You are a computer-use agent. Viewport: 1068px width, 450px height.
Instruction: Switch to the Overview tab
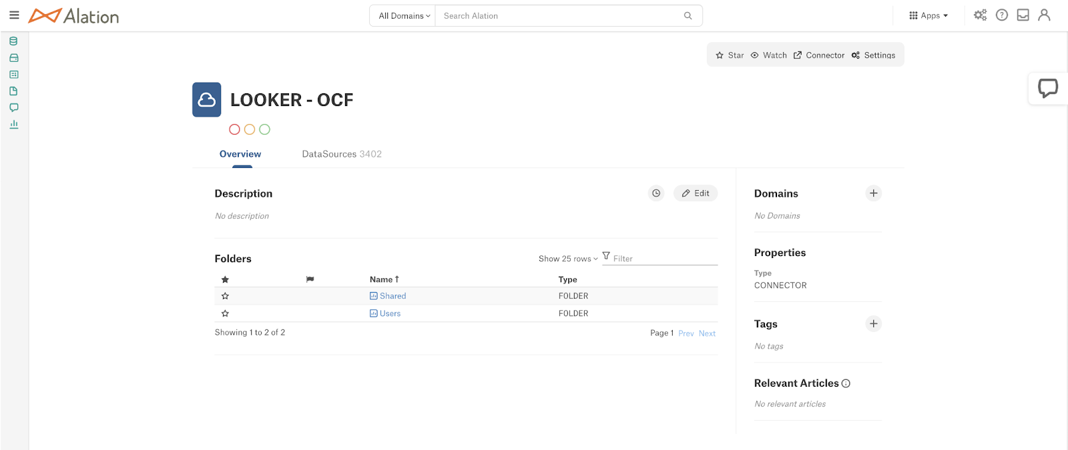pos(240,154)
